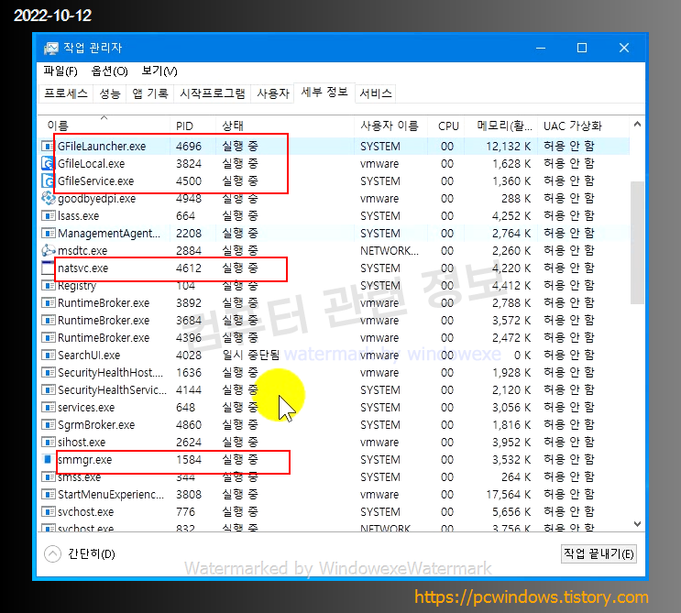This screenshot has width=681, height=613.
Task: Click PID 3684 RuntimeBroker.exe row
Action: [x=334, y=321]
